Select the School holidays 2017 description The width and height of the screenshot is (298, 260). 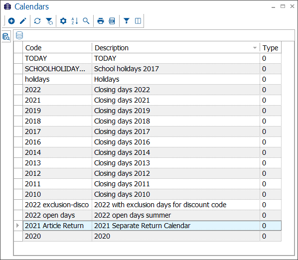point(176,69)
